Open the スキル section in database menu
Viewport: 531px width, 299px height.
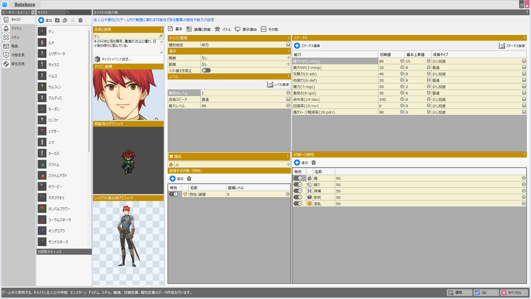(x=15, y=37)
